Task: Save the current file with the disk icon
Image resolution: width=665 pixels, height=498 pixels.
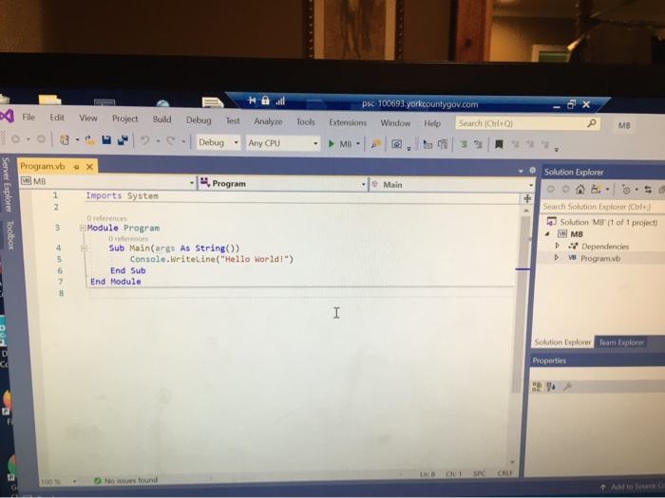Action: coord(106,139)
